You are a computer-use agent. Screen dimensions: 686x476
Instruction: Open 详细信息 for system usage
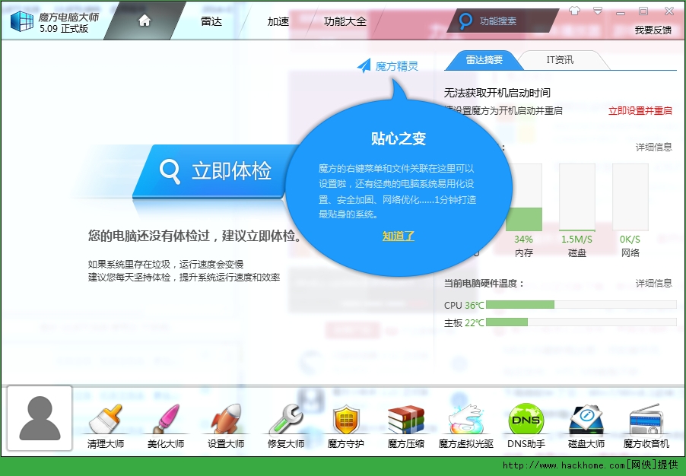tap(653, 147)
